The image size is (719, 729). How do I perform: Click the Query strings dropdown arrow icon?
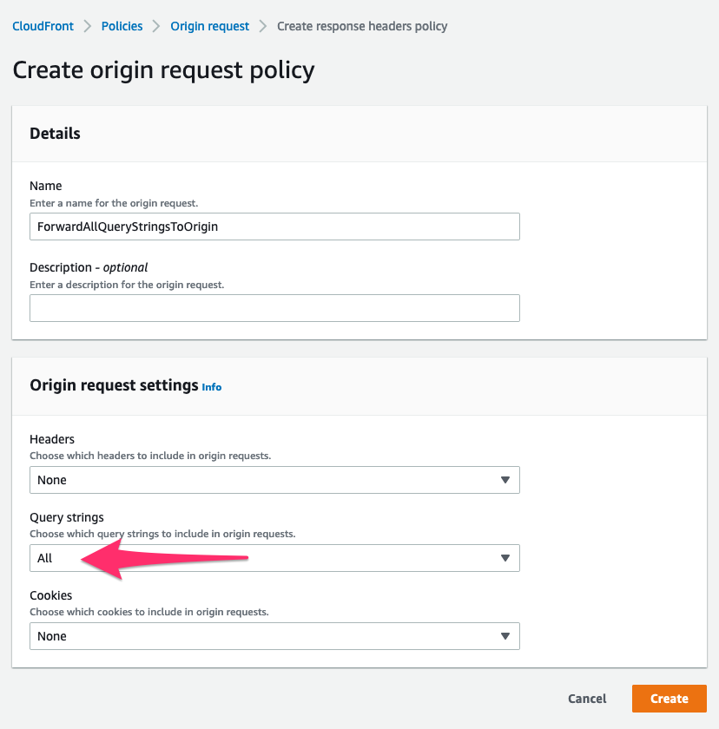click(505, 558)
